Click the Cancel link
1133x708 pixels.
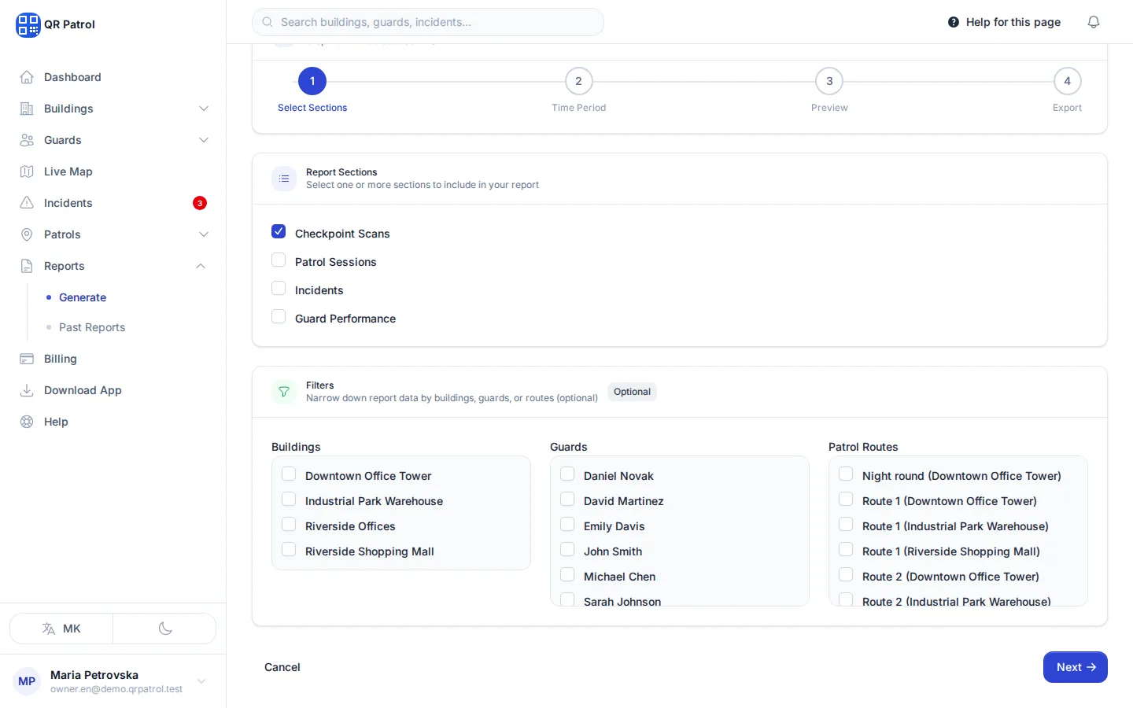pos(282,667)
